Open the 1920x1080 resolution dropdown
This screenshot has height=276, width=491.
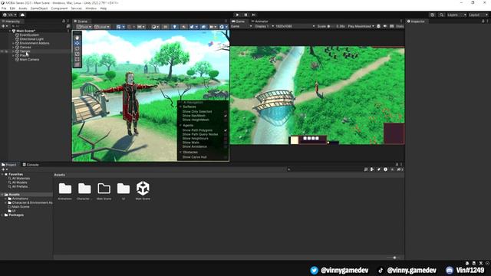coord(295,26)
